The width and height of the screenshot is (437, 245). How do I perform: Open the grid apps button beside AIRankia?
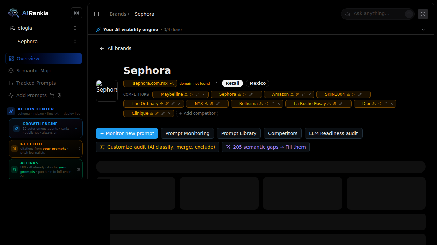[x=76, y=13]
